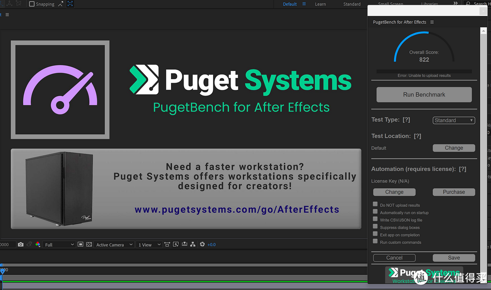The width and height of the screenshot is (491, 290).
Task: Open the Default workspace menu icon
Action: point(304,4)
